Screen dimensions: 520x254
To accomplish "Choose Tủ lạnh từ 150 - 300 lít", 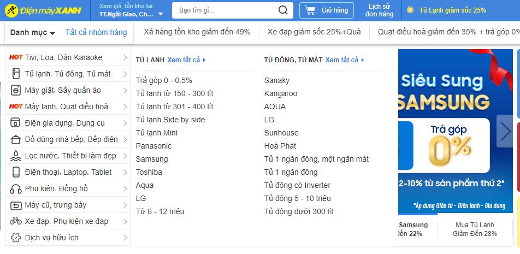I will [x=174, y=93].
